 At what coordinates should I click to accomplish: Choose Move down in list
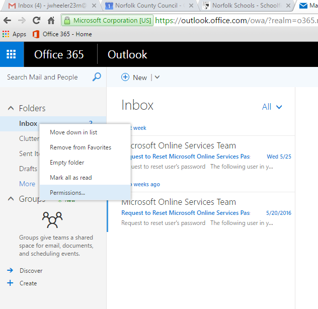pyautogui.click(x=85, y=132)
